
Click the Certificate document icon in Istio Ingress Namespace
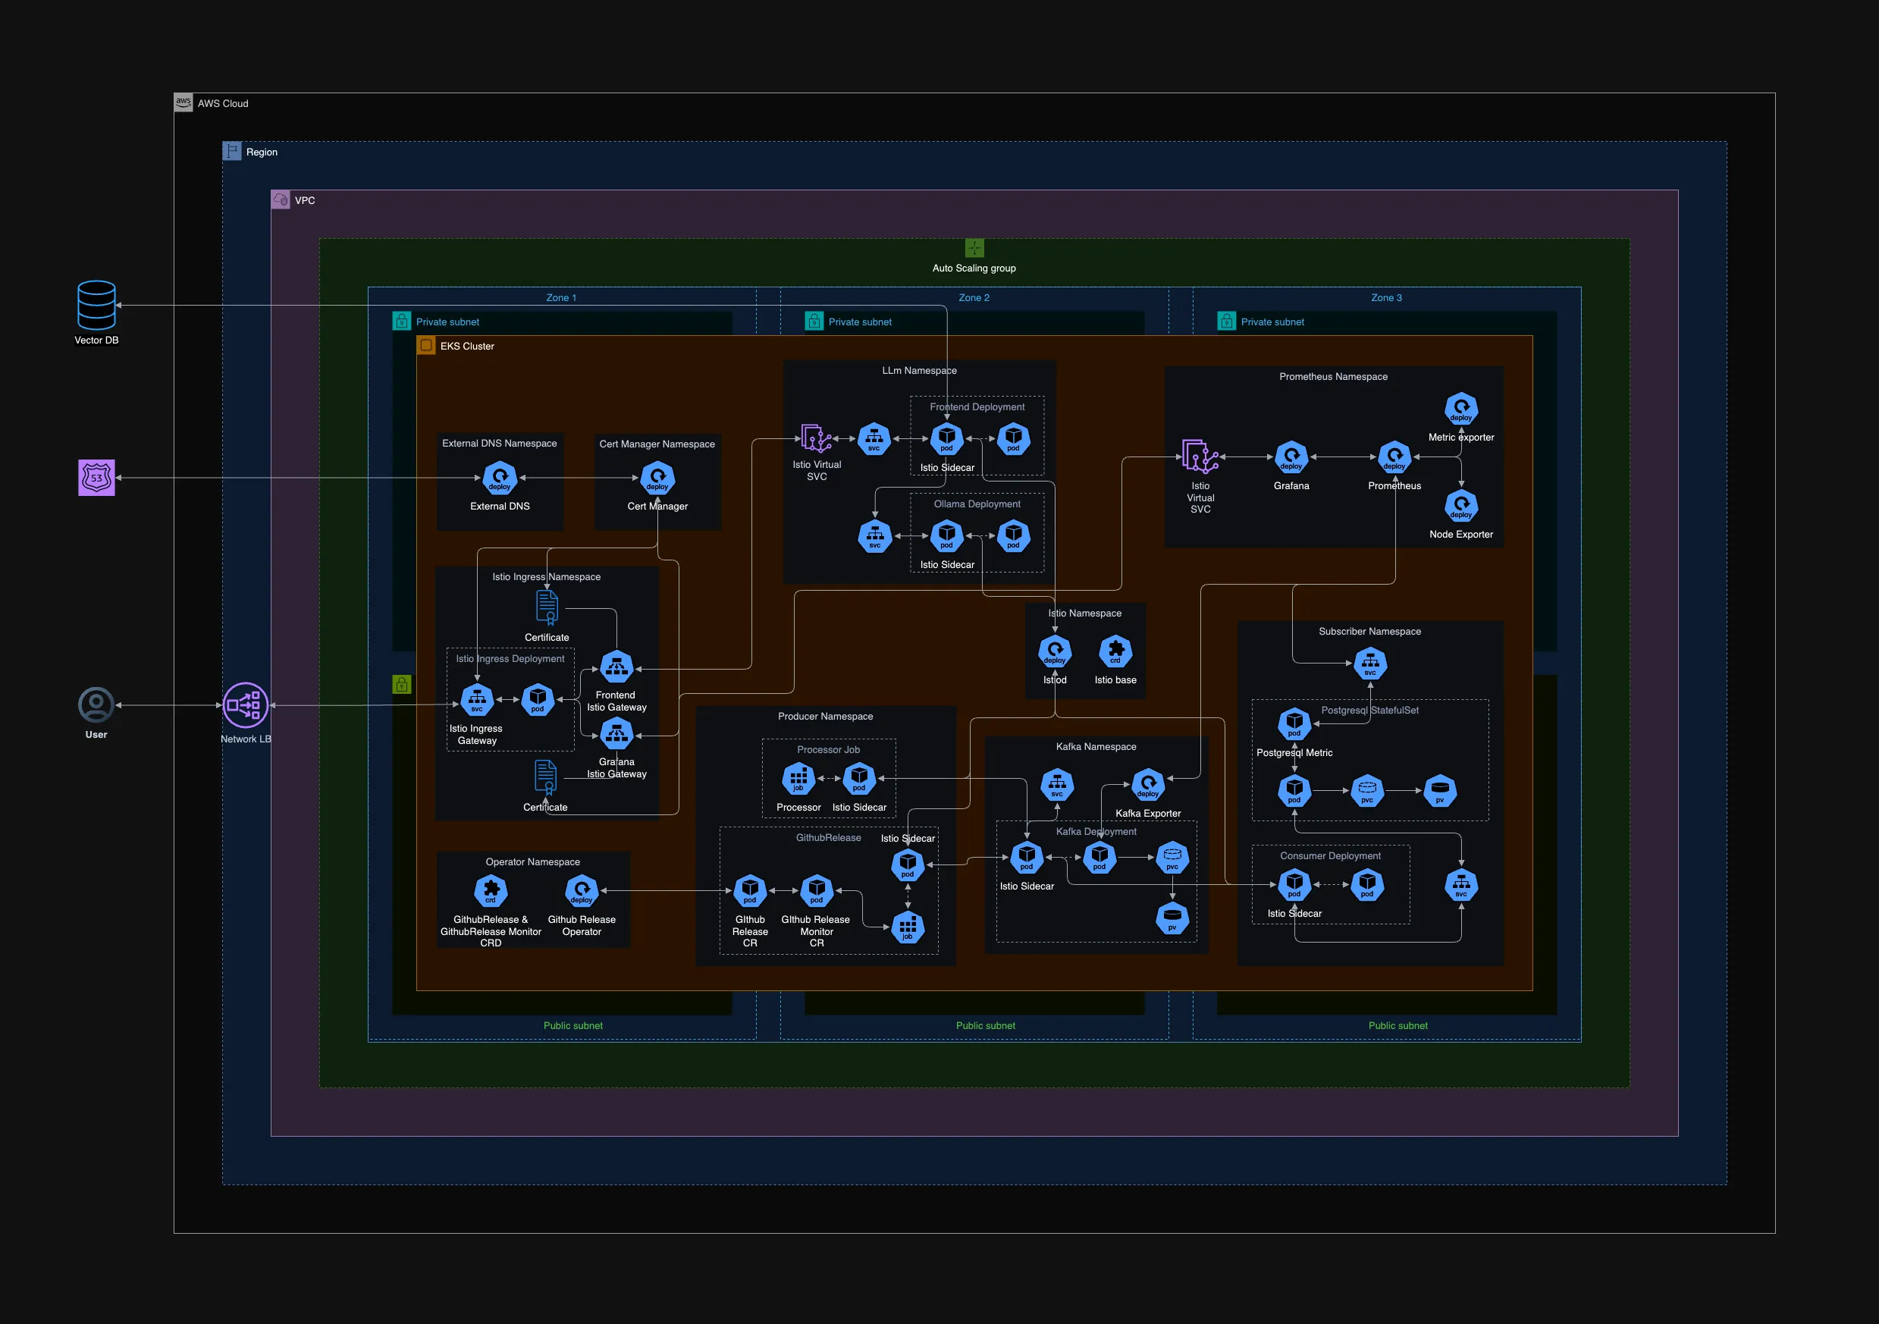click(546, 607)
